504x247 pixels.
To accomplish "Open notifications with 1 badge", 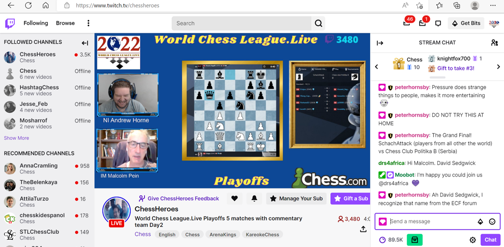I will click(x=422, y=23).
